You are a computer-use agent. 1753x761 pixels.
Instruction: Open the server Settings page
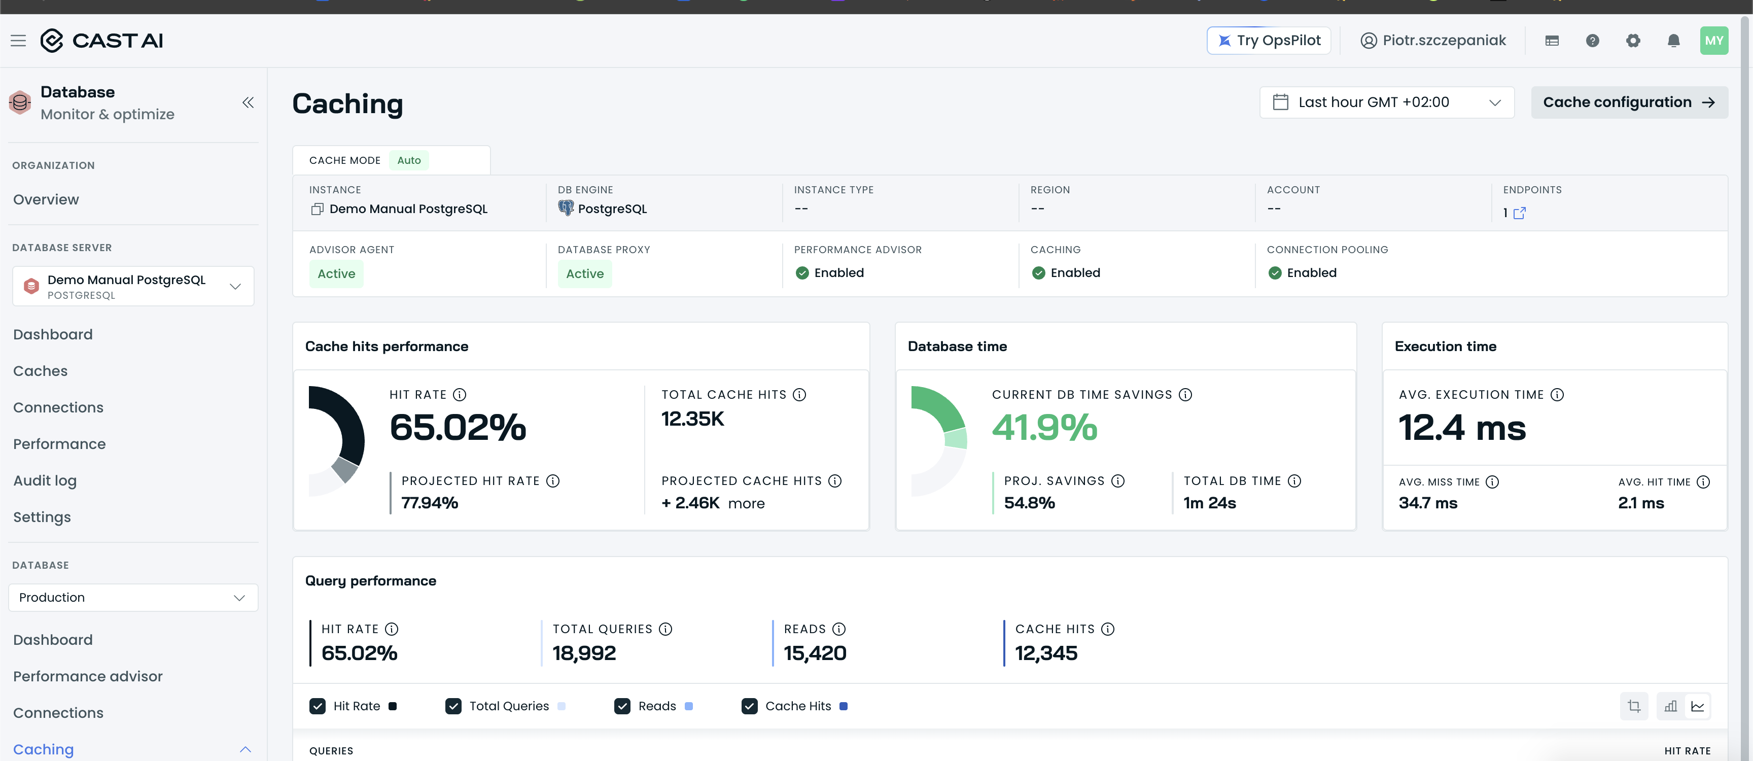point(42,517)
